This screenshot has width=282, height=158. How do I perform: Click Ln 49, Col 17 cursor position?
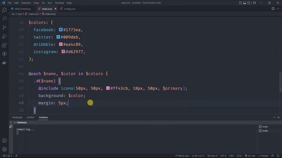(x=198, y=156)
